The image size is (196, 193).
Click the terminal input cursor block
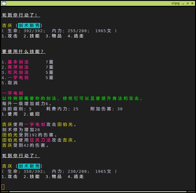coord(3,187)
